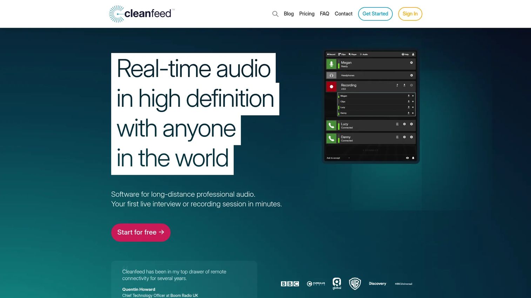Open Lucy's list icon
Screen dimensions: 531x298
(397, 124)
